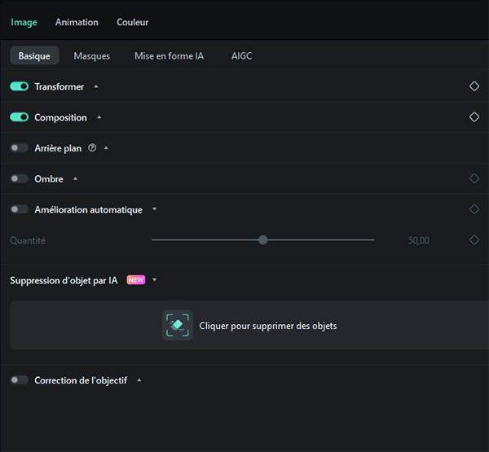Click the Quantité slider handle
This screenshot has width=489, height=452.
click(262, 240)
